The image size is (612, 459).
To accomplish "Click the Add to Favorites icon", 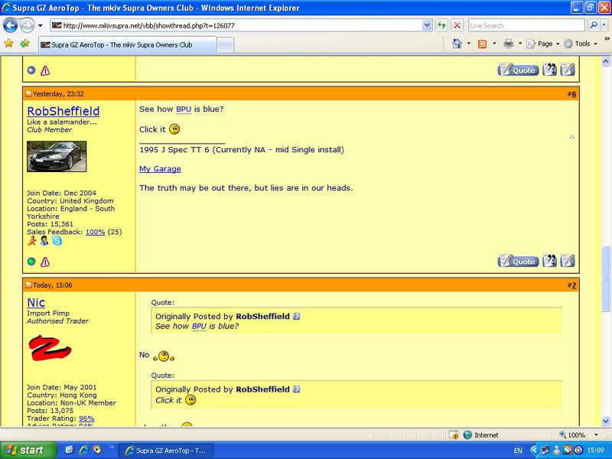I will point(24,44).
